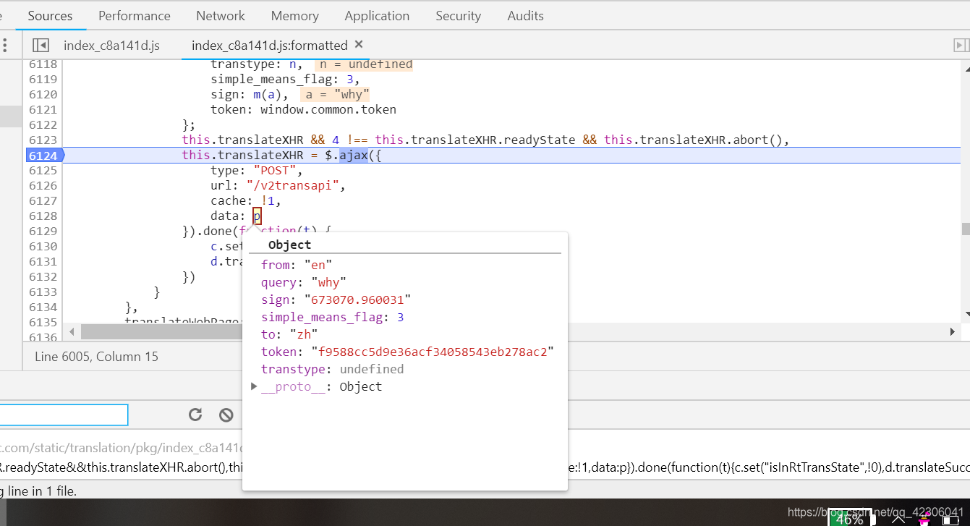Viewport: 970px width, 526px height.
Task: Select the index_c8a141d.js file tab
Action: click(111, 45)
